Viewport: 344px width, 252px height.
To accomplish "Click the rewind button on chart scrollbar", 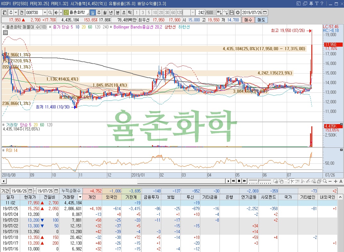I will pyautogui.click(x=234, y=181).
